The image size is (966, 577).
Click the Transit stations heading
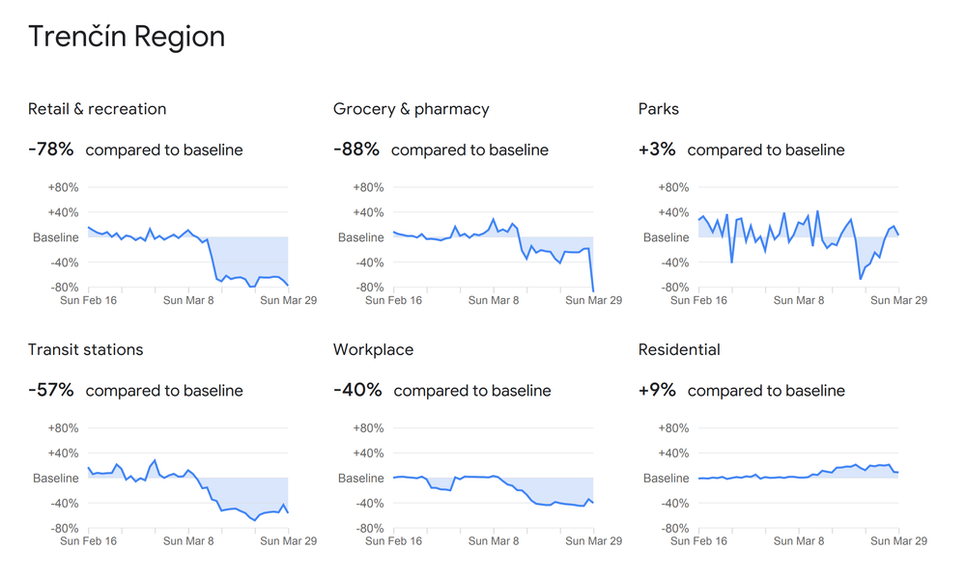[x=86, y=349]
